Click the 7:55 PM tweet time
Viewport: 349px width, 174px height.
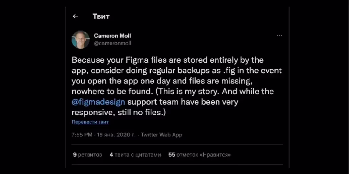(x=82, y=135)
